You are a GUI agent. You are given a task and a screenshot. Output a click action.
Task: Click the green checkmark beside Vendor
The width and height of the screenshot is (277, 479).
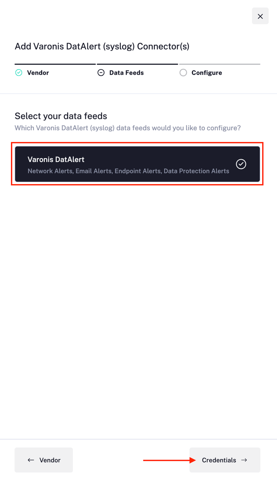coord(19,73)
